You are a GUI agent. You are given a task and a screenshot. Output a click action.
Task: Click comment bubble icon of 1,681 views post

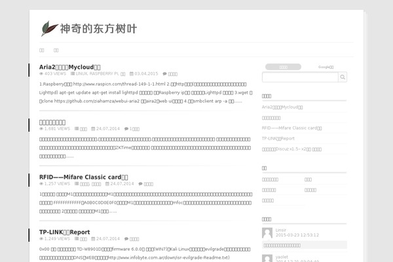(x=126, y=129)
